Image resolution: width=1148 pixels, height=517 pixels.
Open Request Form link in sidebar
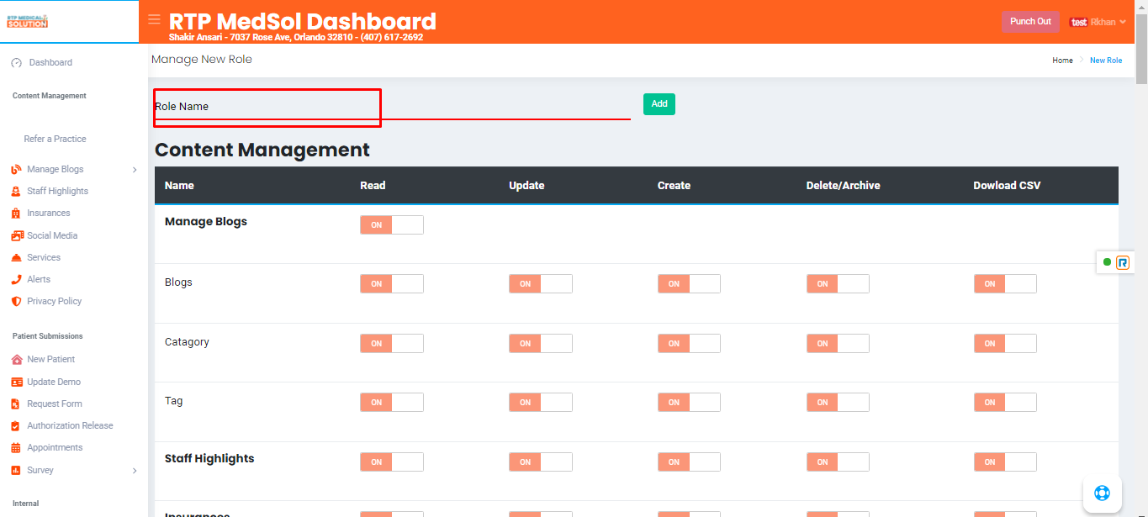click(55, 404)
